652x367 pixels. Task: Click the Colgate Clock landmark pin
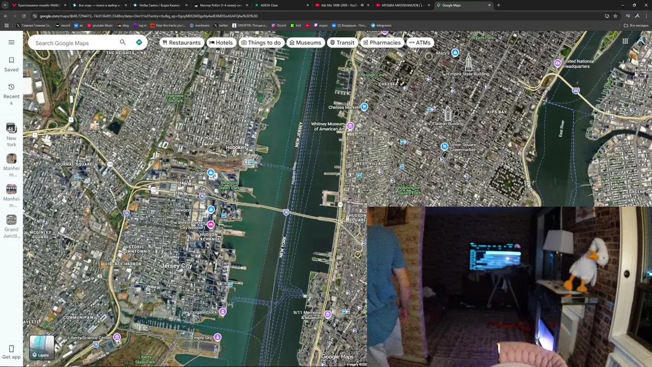pos(223,312)
